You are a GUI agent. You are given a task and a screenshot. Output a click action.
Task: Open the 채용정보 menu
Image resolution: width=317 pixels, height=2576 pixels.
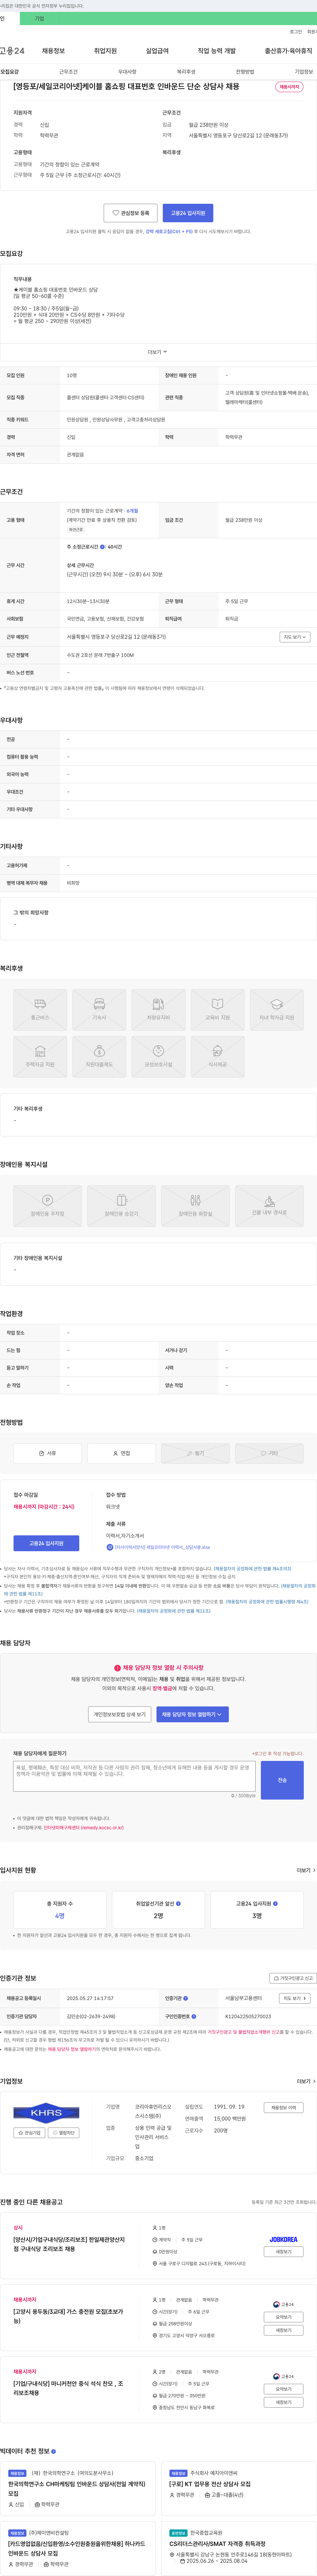[53, 51]
